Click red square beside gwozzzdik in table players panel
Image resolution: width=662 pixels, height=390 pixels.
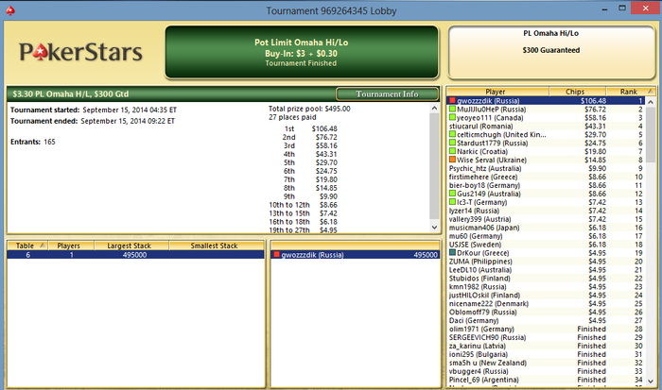tap(276, 255)
